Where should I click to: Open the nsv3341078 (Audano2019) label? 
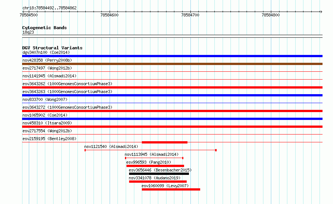point(155,178)
